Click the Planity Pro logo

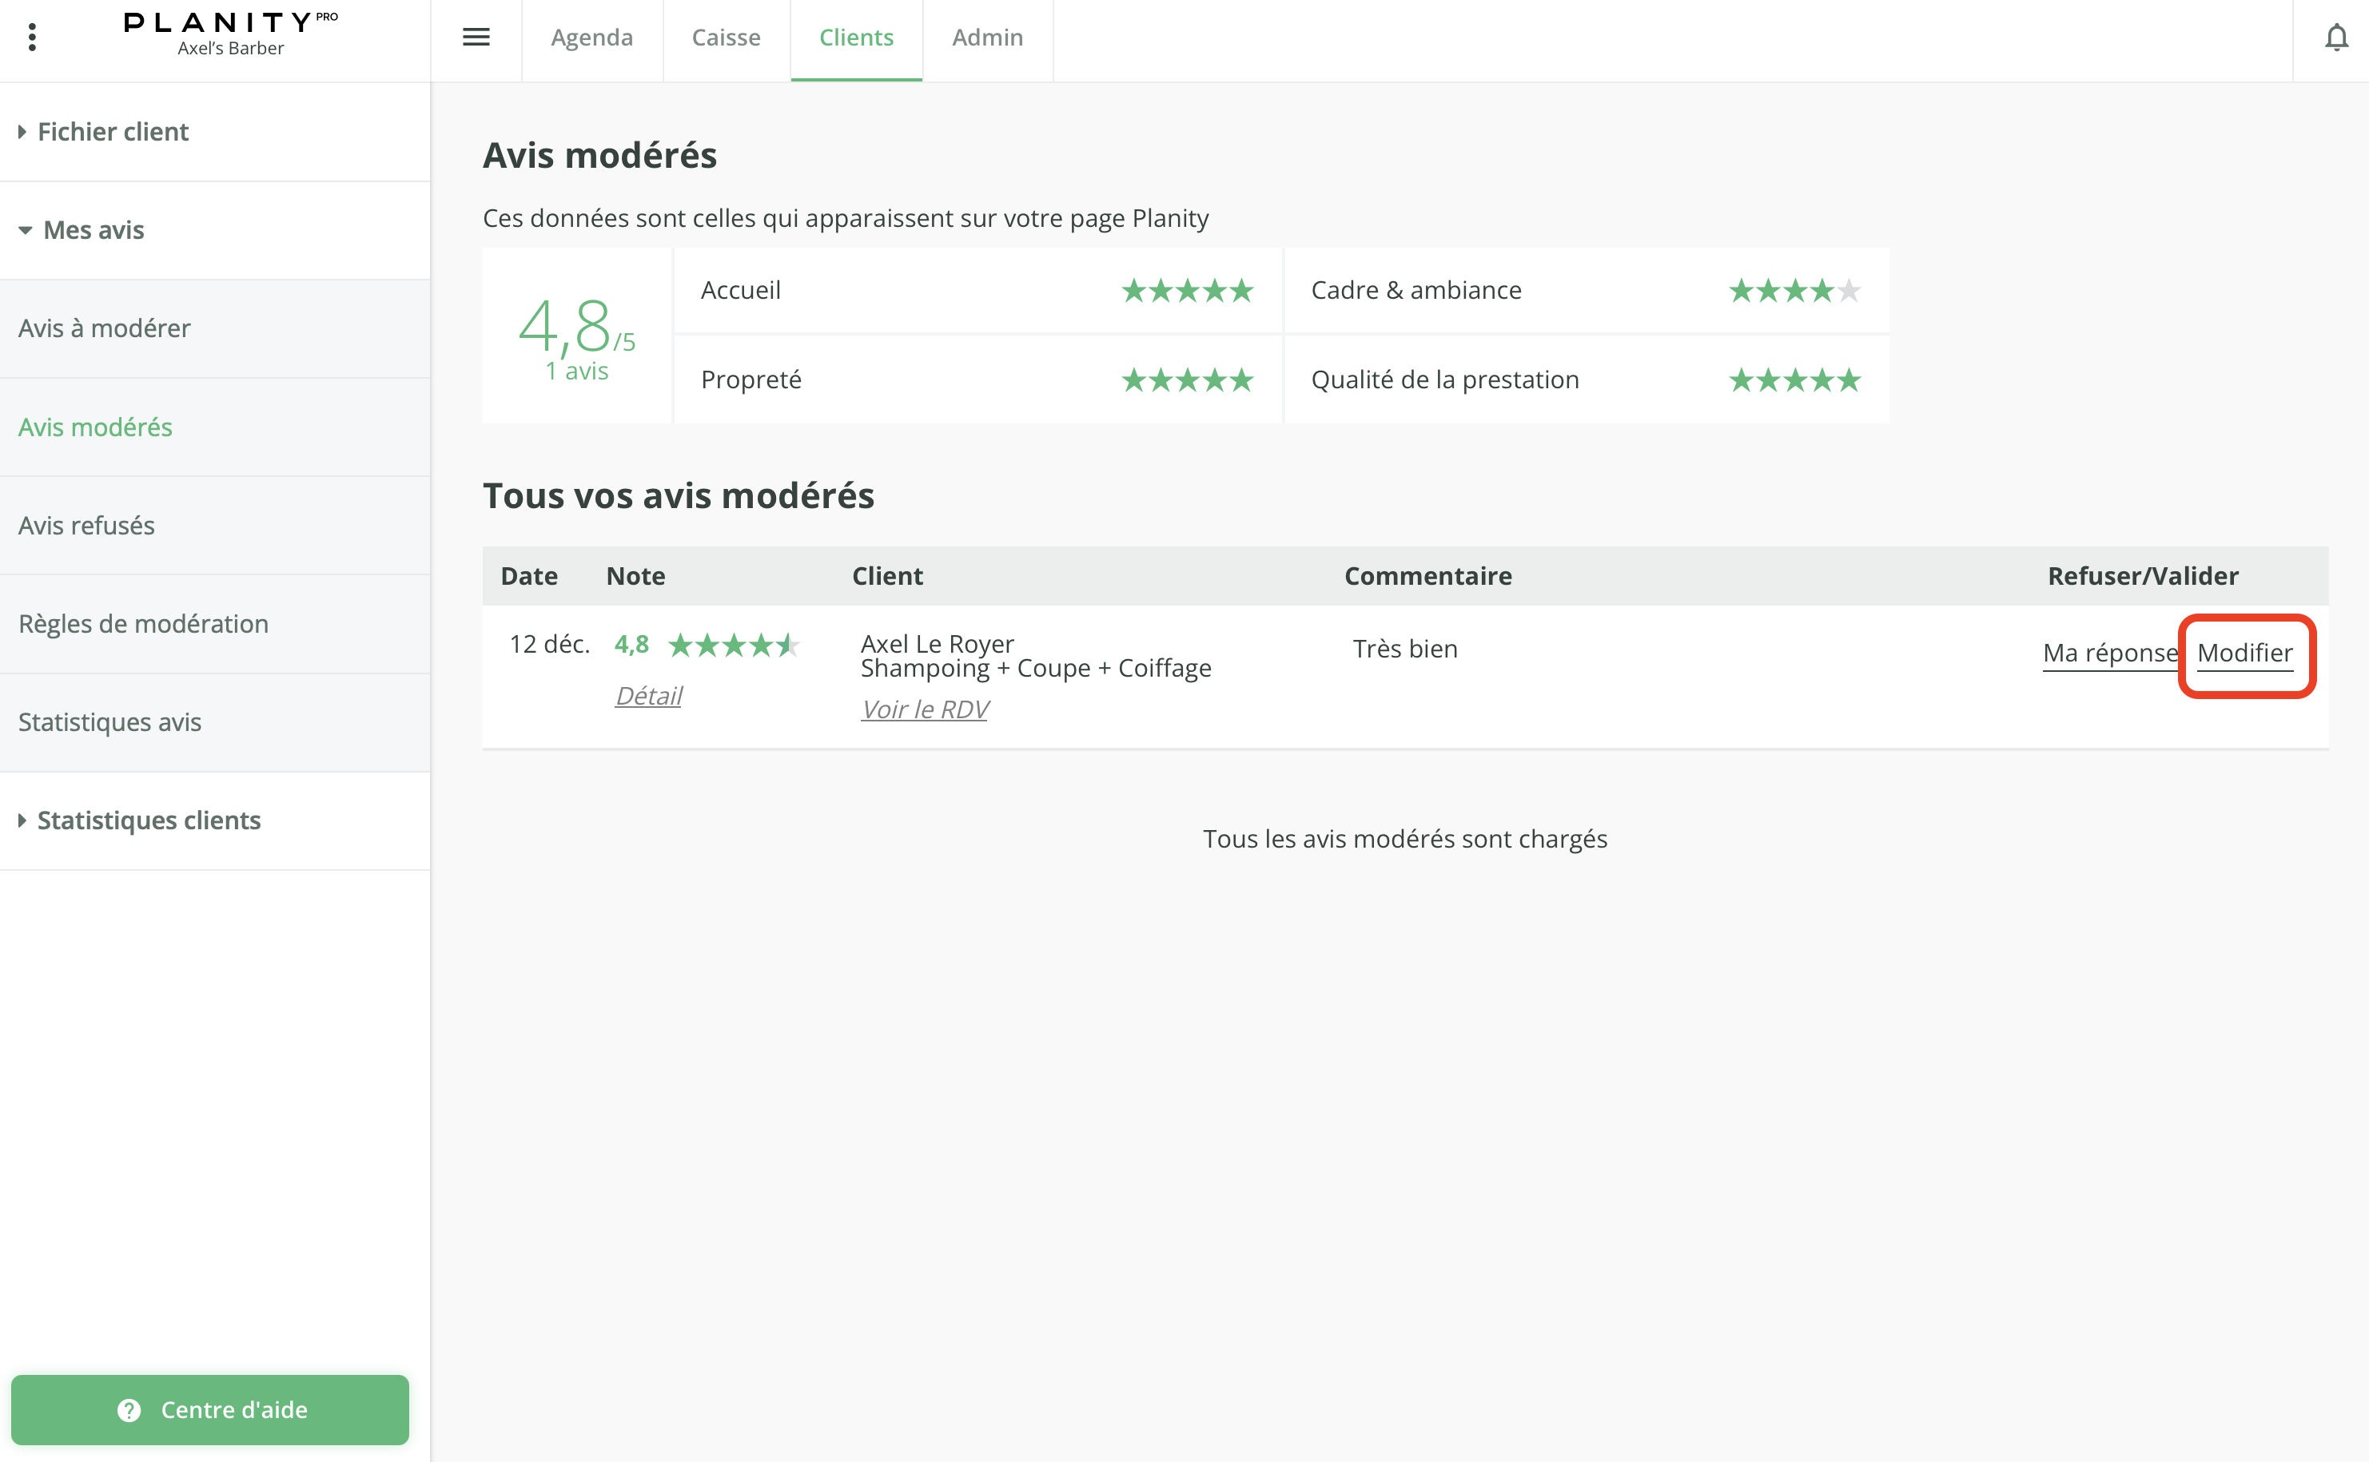(230, 34)
